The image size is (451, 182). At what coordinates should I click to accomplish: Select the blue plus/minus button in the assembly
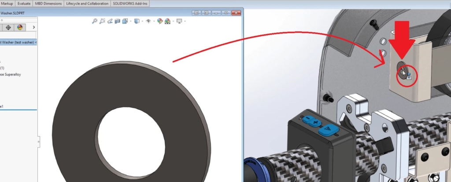312,121
